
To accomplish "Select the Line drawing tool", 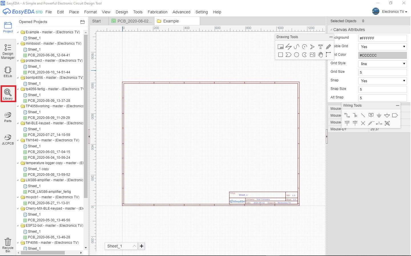I will point(289,47).
